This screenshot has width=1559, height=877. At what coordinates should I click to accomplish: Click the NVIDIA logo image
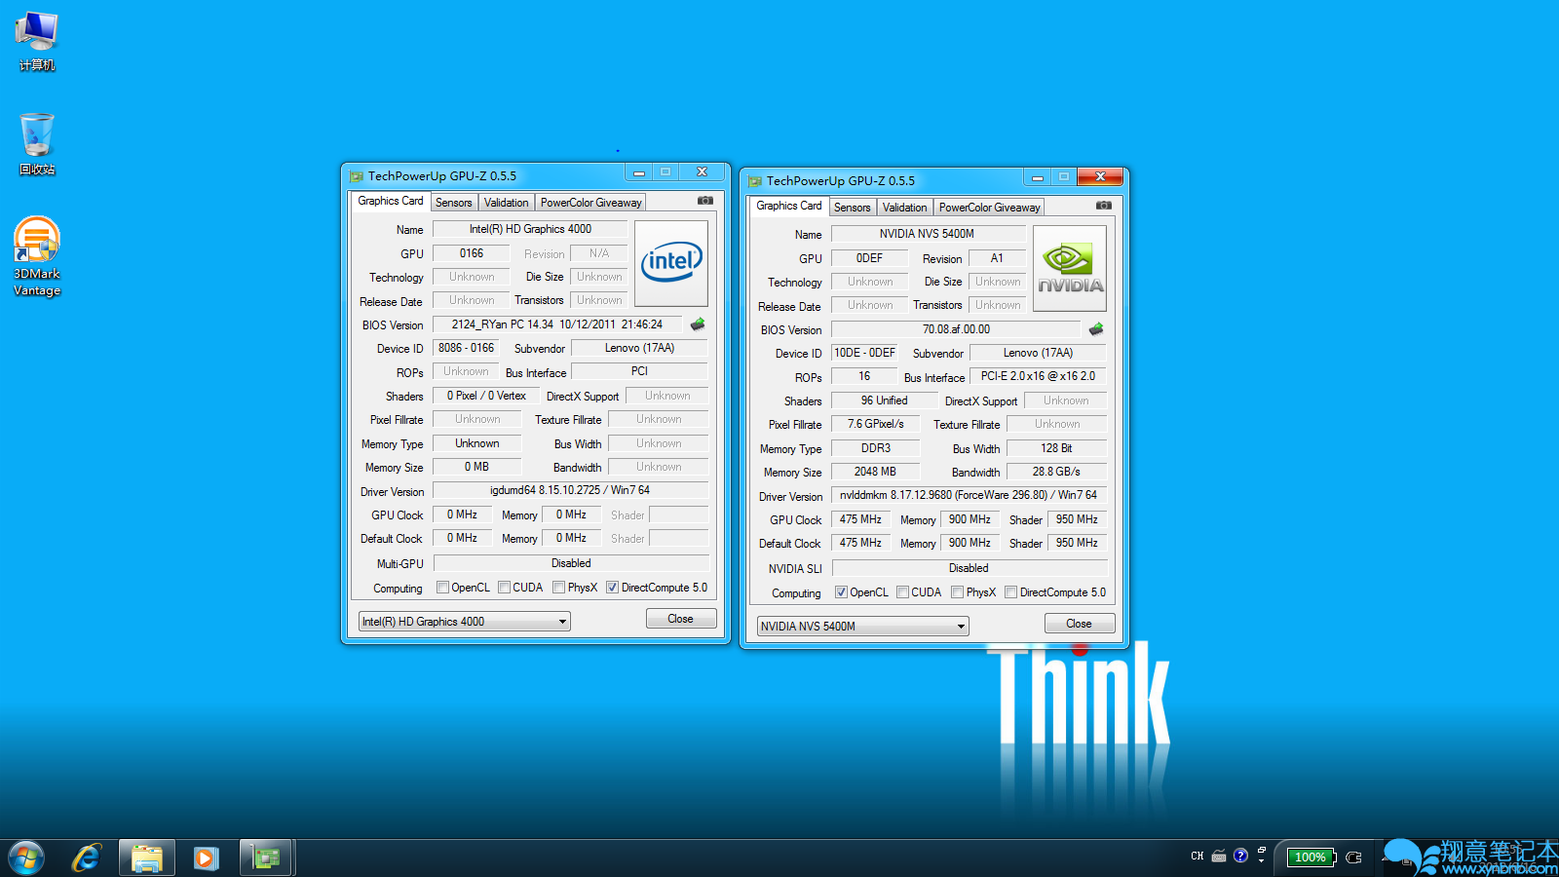click(1069, 269)
